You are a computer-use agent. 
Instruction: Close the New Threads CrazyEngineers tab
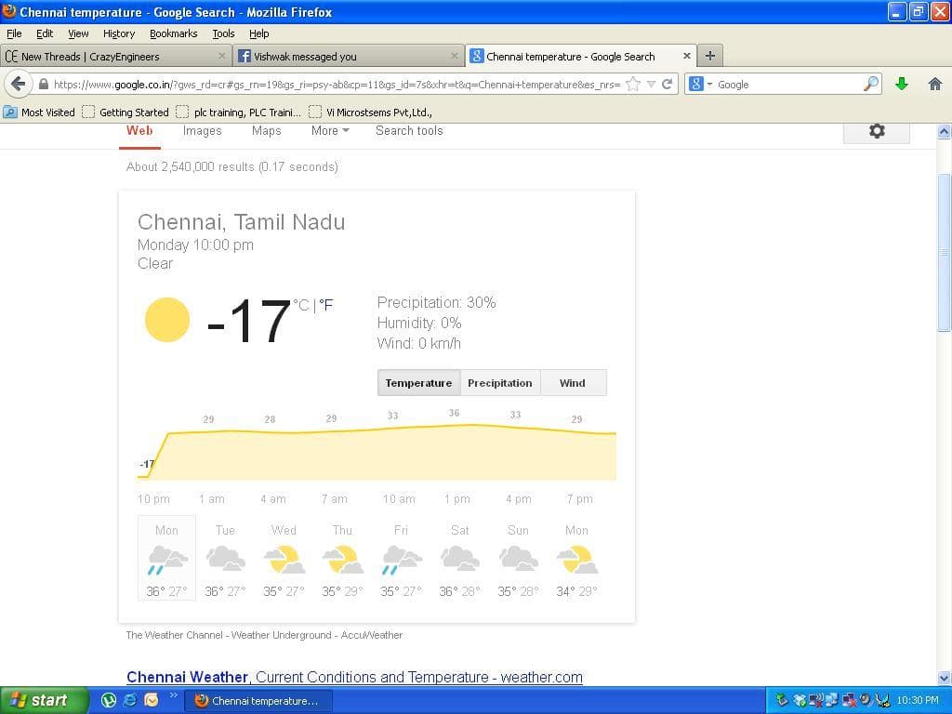point(221,56)
